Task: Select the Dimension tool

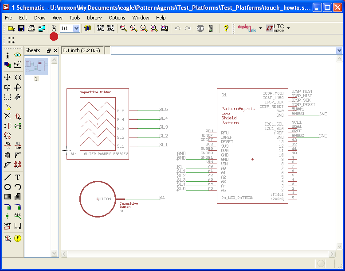Action: (x=18, y=226)
